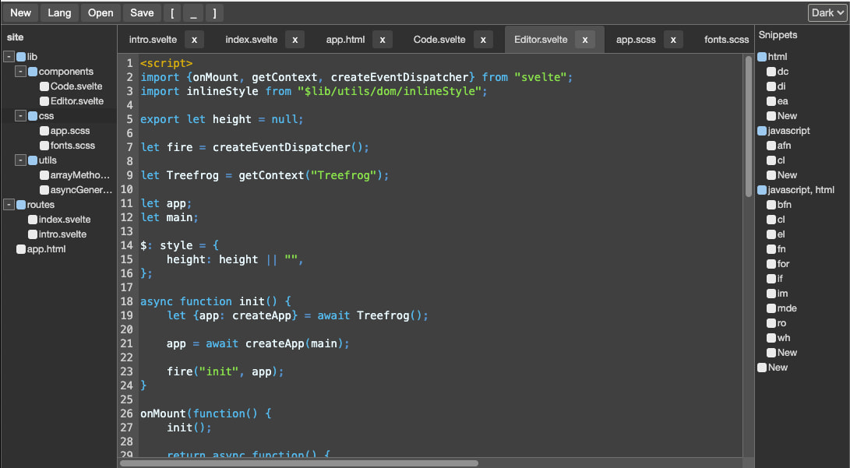The height and width of the screenshot is (468, 850).
Task: Switch to the intro.svelte tab
Action: (153, 40)
